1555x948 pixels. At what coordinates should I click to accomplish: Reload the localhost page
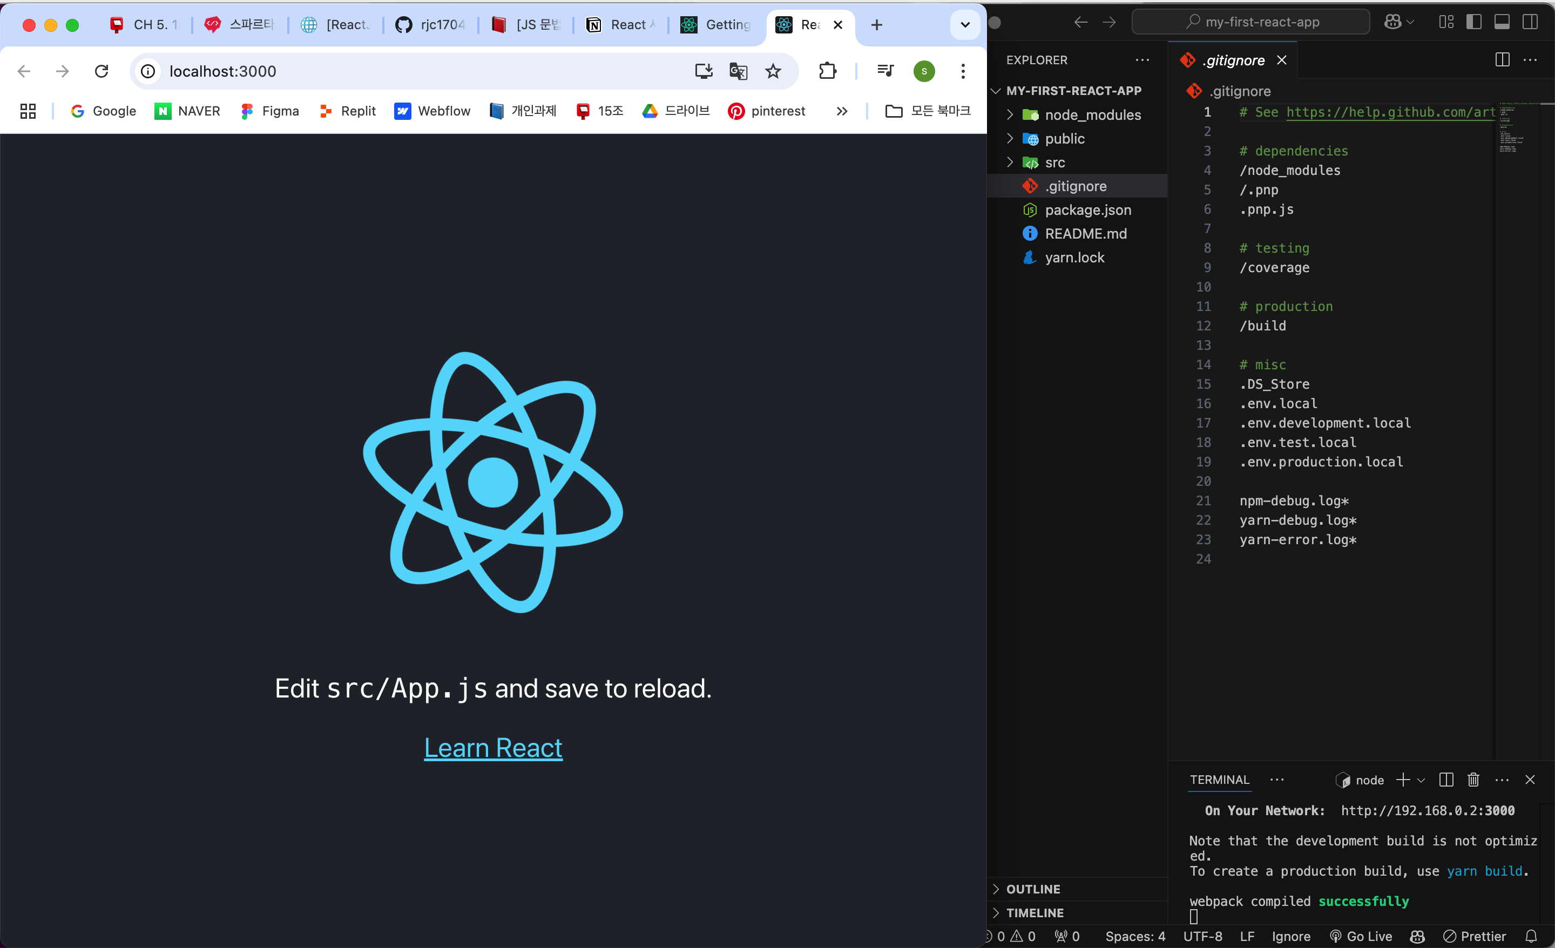point(102,71)
